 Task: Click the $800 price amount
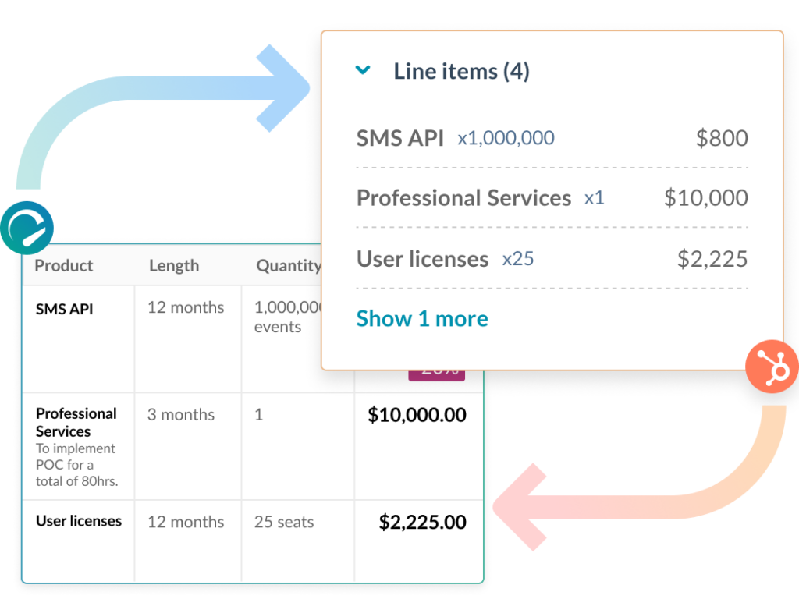tap(722, 138)
